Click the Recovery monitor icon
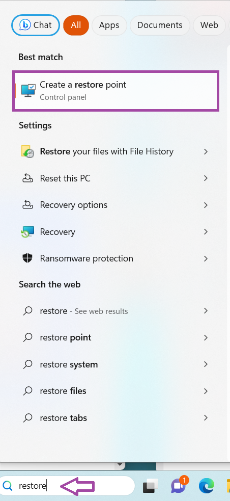This screenshot has width=230, height=501. (x=28, y=232)
